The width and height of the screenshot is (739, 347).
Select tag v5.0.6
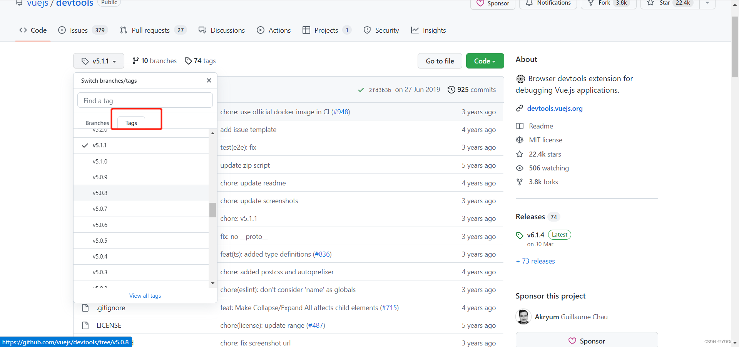(x=141, y=225)
